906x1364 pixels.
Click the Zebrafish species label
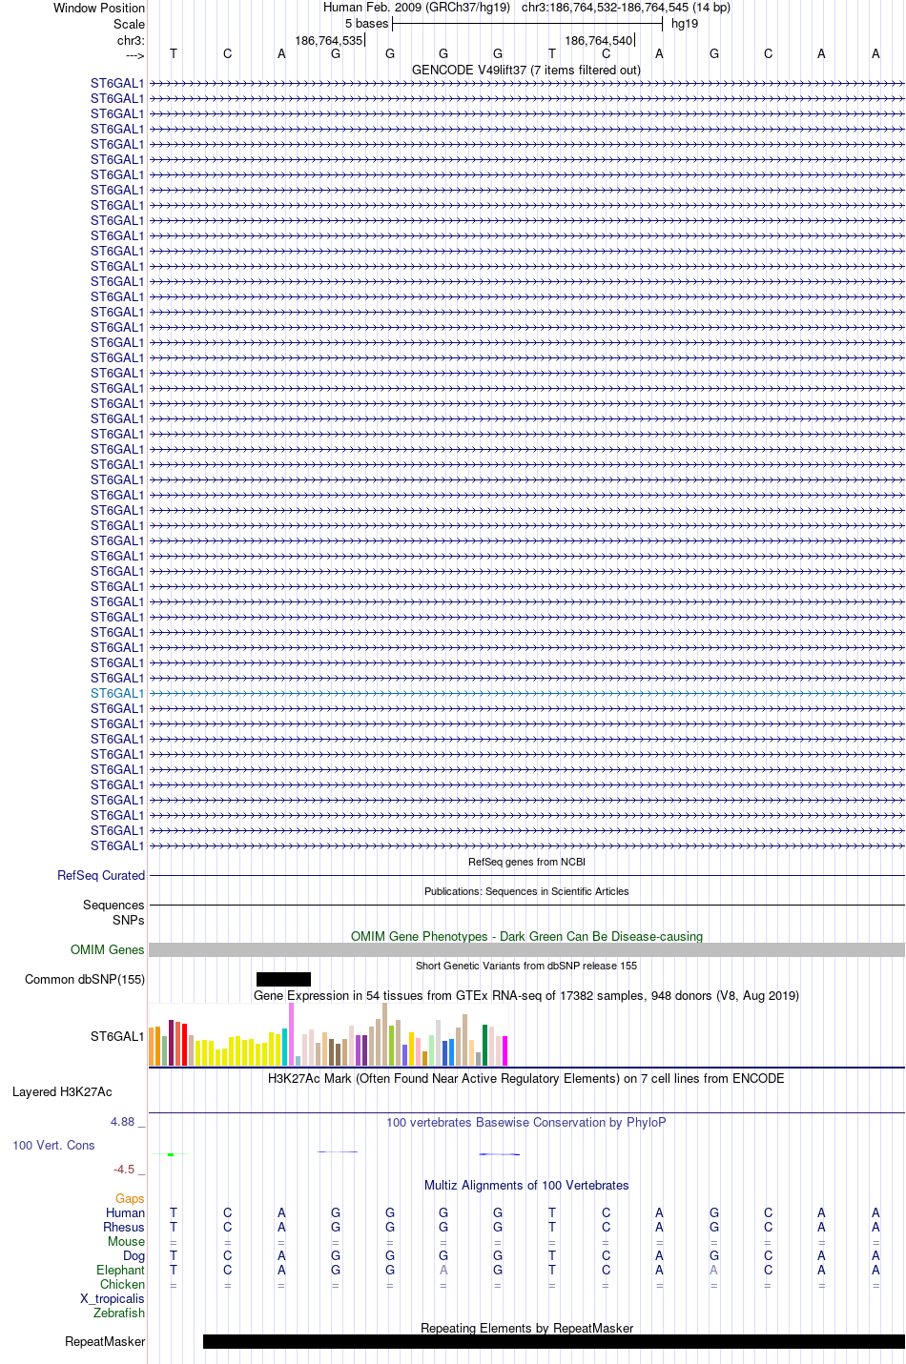pyautogui.click(x=119, y=1313)
